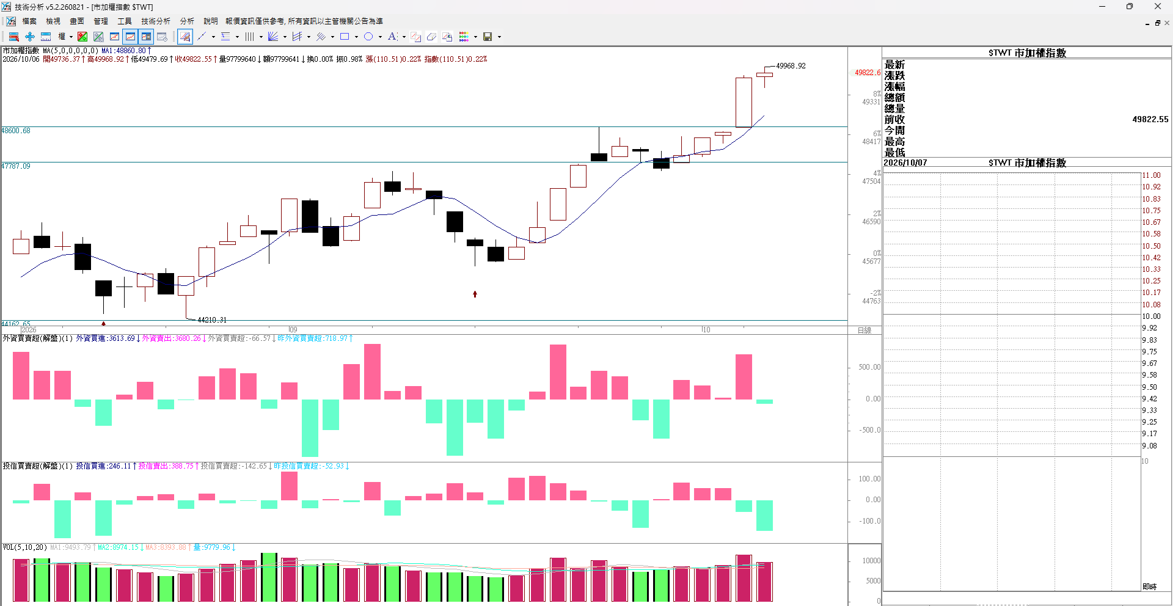The width and height of the screenshot is (1173, 606).
Task: Click the color palette dots icon
Action: pos(464,37)
